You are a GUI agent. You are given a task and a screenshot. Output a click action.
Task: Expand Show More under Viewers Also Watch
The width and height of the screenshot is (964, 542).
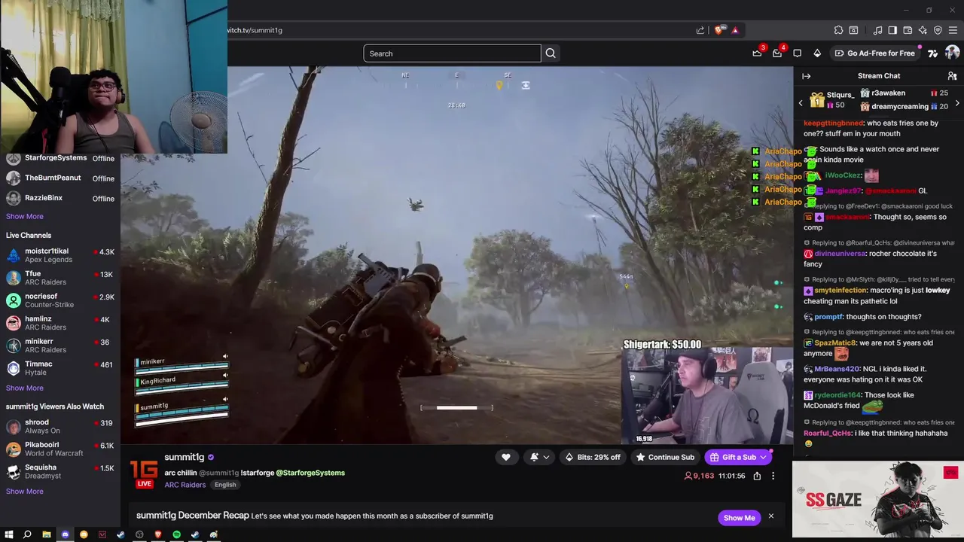(25, 492)
